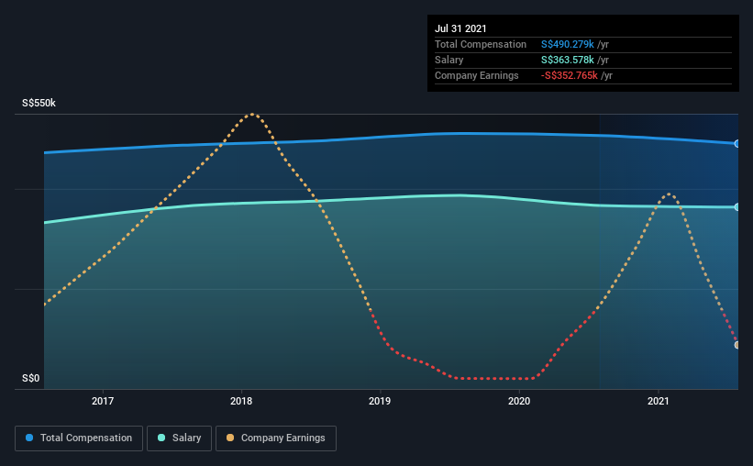
Task: Click the S$550k y-axis label
Action: (x=39, y=103)
